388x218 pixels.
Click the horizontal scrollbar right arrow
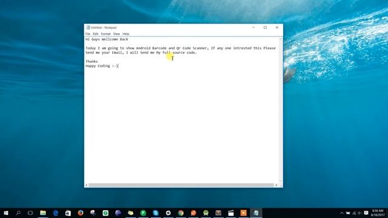[x=276, y=185]
